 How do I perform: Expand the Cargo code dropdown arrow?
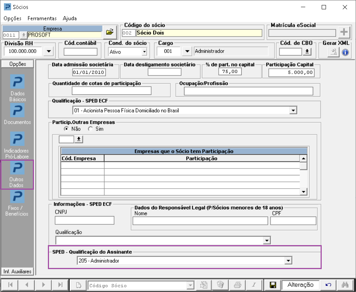click(x=187, y=52)
